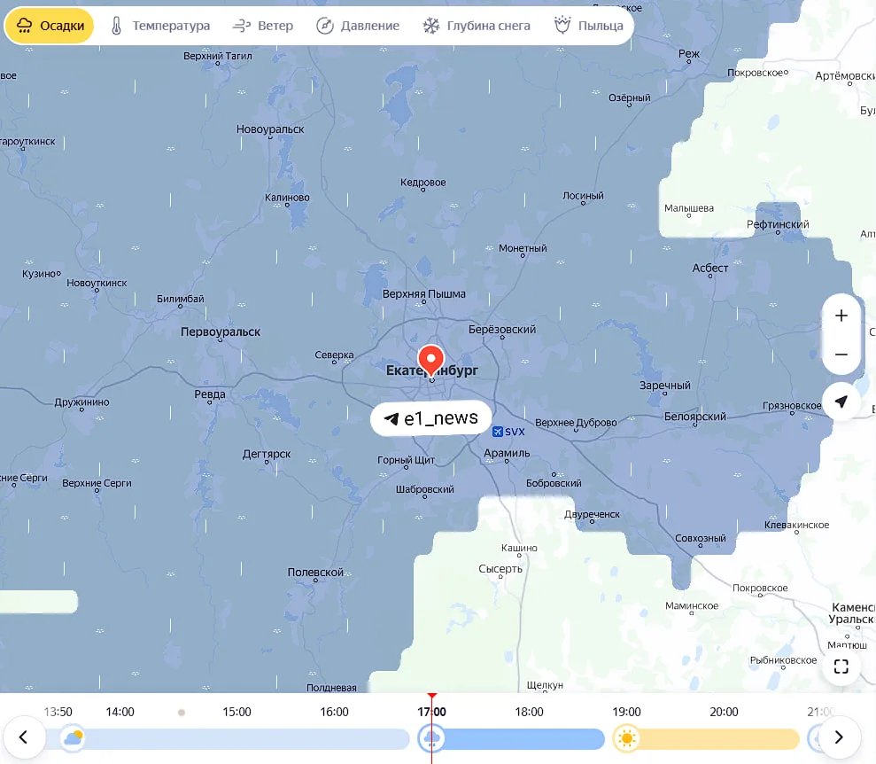Jump timeline to 14:00

[120, 712]
